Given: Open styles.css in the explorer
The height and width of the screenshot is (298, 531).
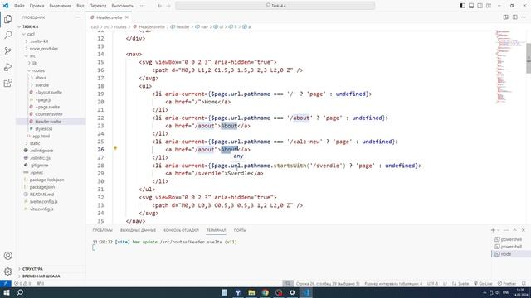Looking at the screenshot, I should point(43,129).
